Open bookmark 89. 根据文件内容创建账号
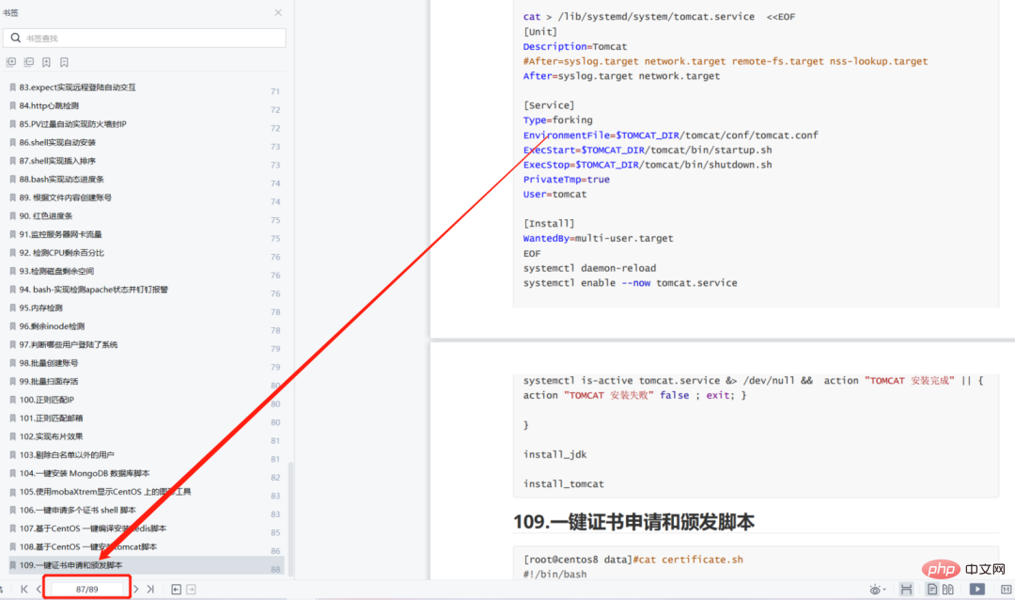The height and width of the screenshot is (600, 1015). 66,197
